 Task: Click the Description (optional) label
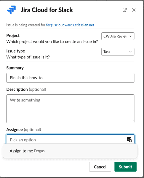(x=26, y=89)
